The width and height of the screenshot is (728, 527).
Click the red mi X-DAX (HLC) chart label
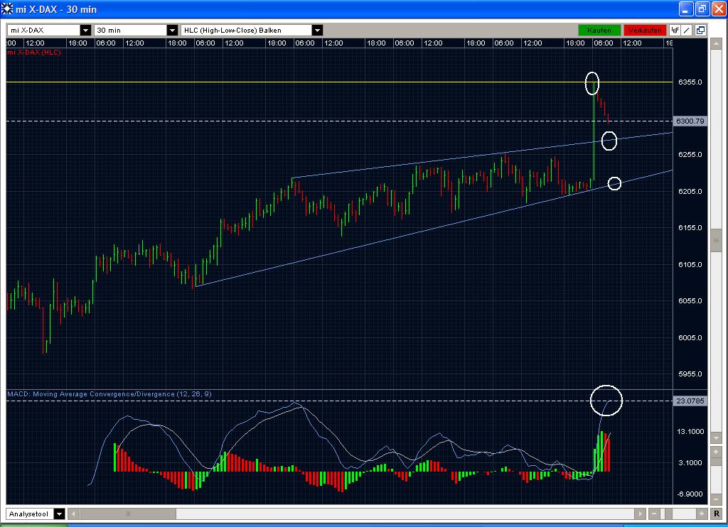coord(34,53)
